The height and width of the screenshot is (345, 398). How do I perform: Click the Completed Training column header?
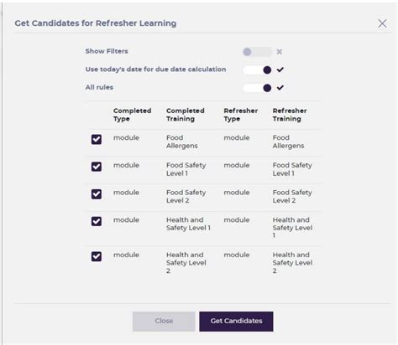pos(186,115)
